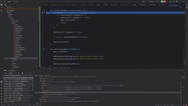Rerun the debug session
Viewport: 188px width, 106px height.
pyautogui.click(x=15, y=73)
